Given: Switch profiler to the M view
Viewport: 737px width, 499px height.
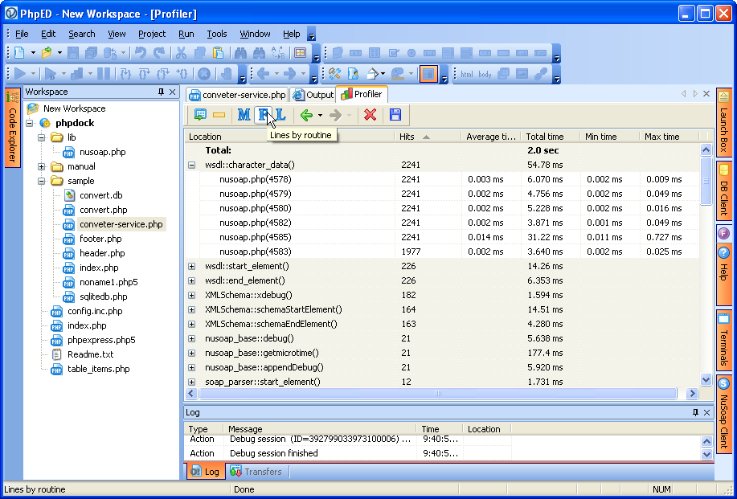Looking at the screenshot, I should point(244,115).
